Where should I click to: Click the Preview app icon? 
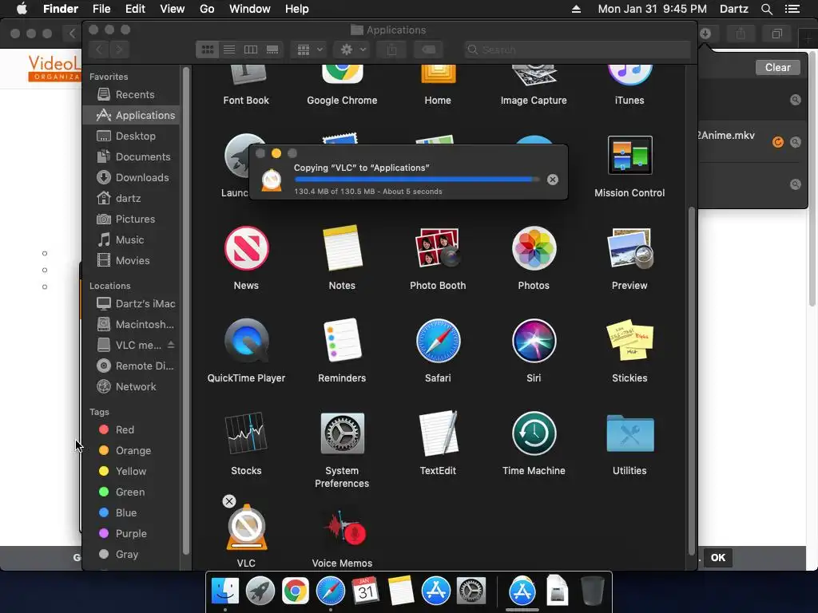pos(629,248)
